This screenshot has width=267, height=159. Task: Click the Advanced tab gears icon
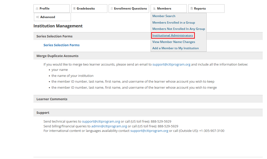coord(38,17)
